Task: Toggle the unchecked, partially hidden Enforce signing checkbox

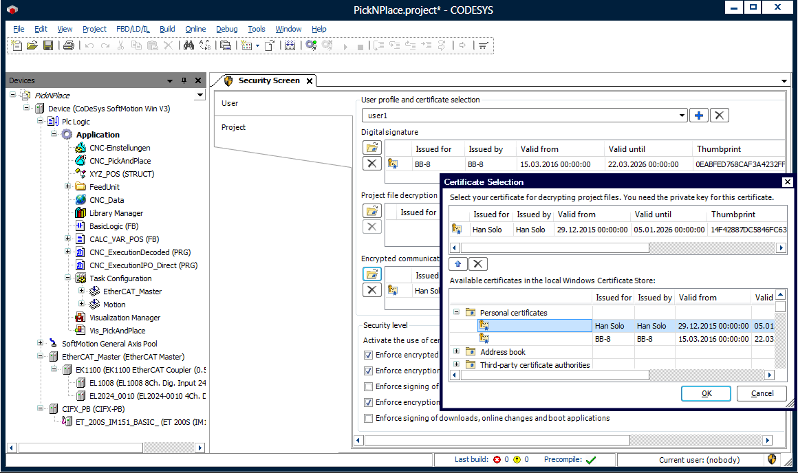Action: [369, 386]
